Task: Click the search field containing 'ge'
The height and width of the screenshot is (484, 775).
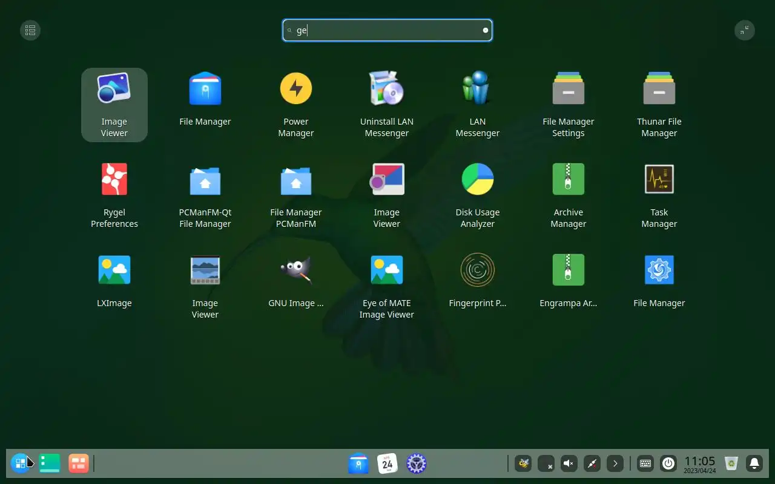Action: click(387, 30)
